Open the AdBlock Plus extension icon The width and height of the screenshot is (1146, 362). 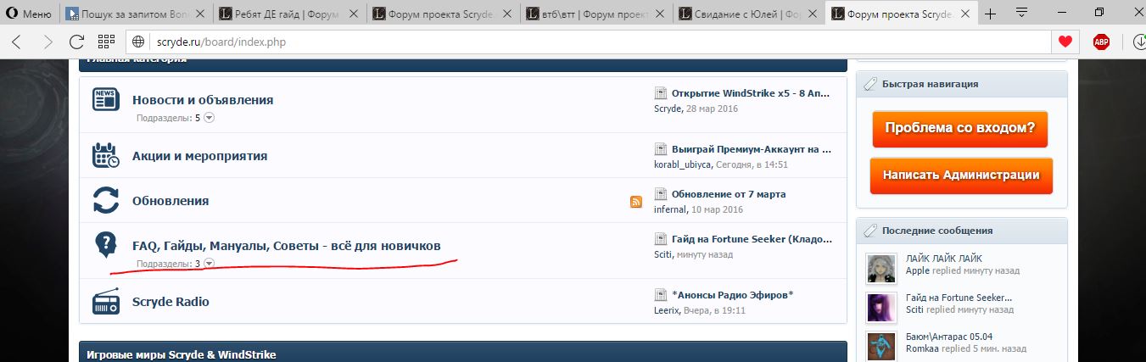(1101, 42)
